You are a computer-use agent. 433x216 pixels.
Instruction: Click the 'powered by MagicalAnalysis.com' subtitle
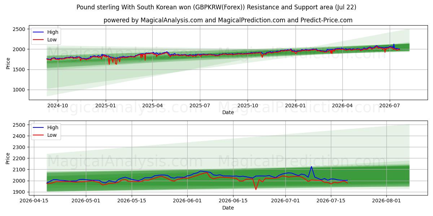pyautogui.click(x=228, y=20)
